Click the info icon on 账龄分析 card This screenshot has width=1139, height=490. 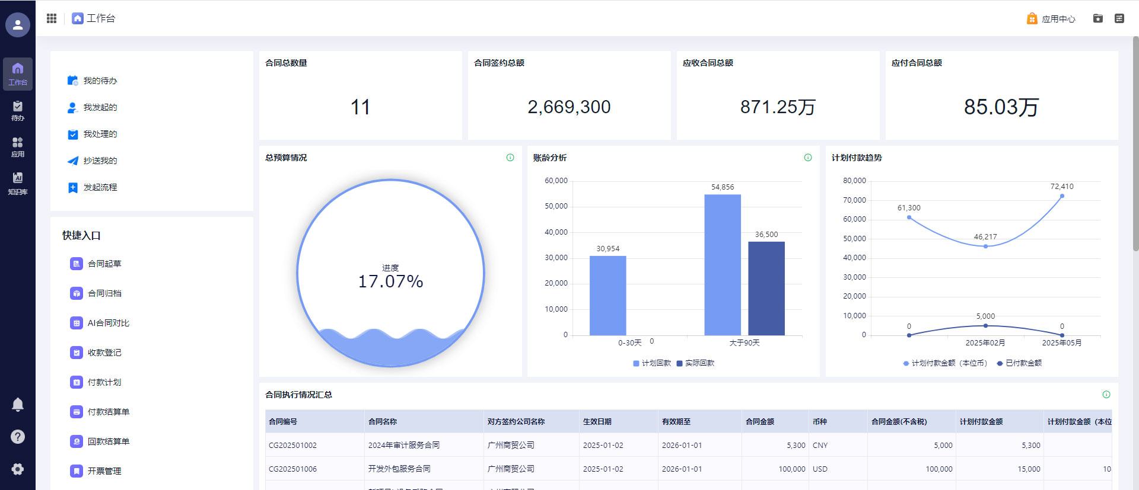pos(808,158)
